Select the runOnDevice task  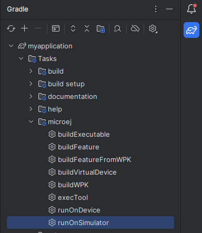79,210
